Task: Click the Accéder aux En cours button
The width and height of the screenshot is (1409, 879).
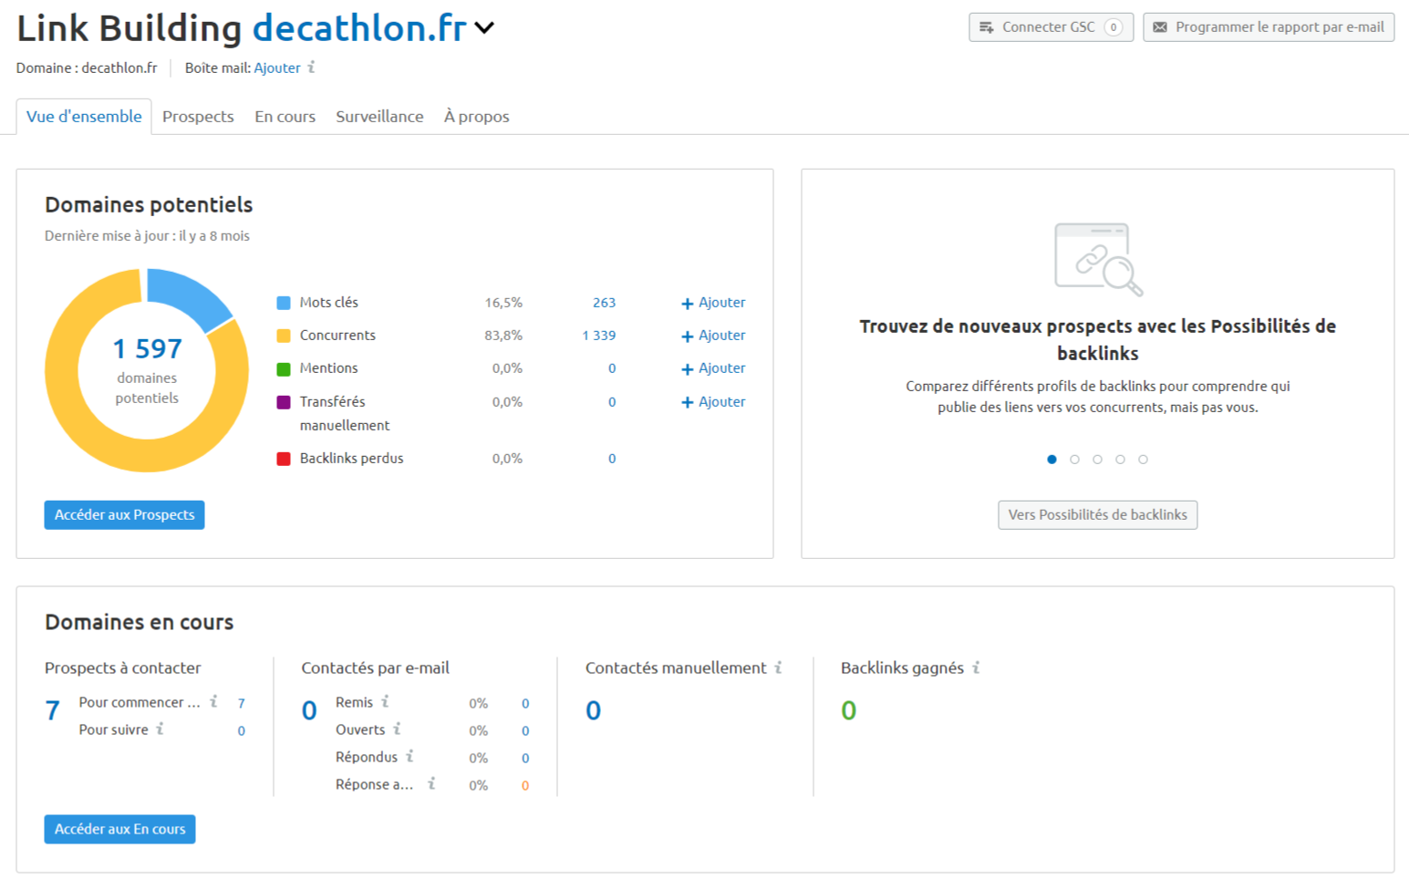Action: tap(119, 829)
